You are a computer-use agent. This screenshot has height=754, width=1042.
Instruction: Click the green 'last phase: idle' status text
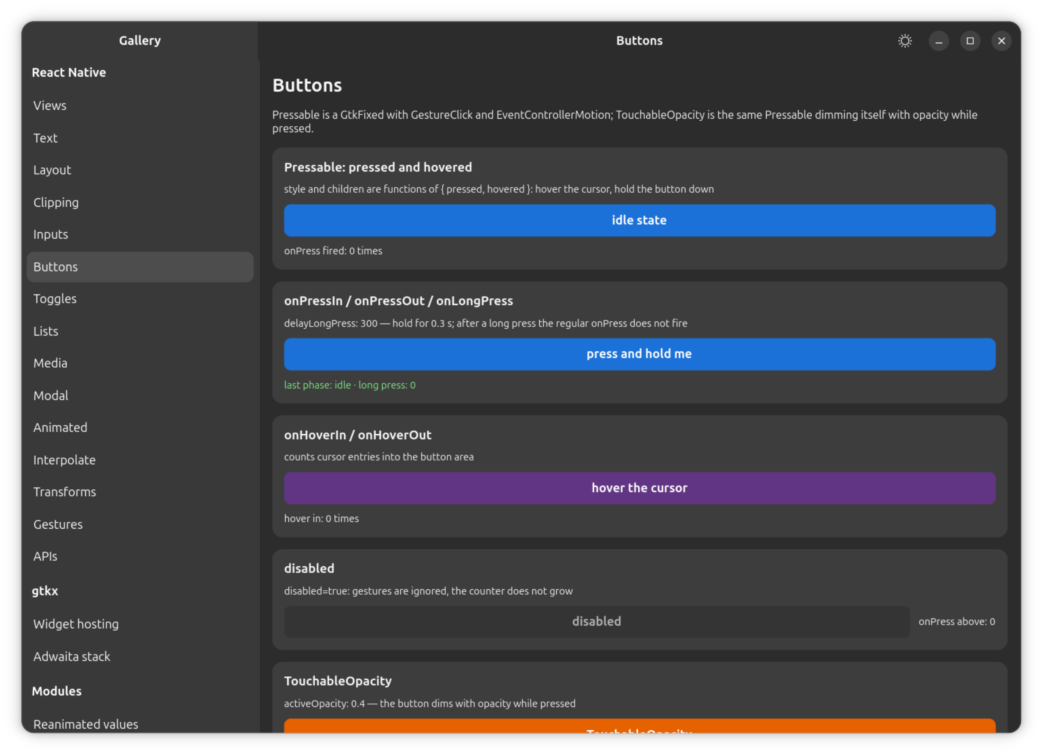tap(349, 385)
